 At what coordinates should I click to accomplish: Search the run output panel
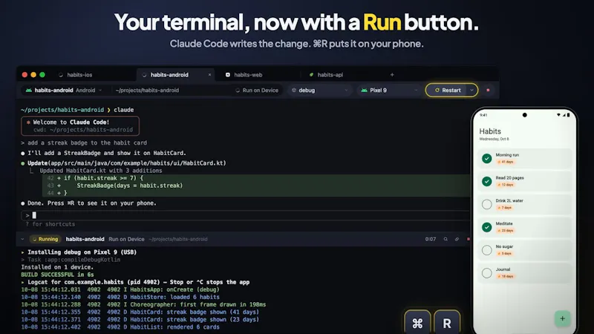pyautogui.click(x=446, y=239)
